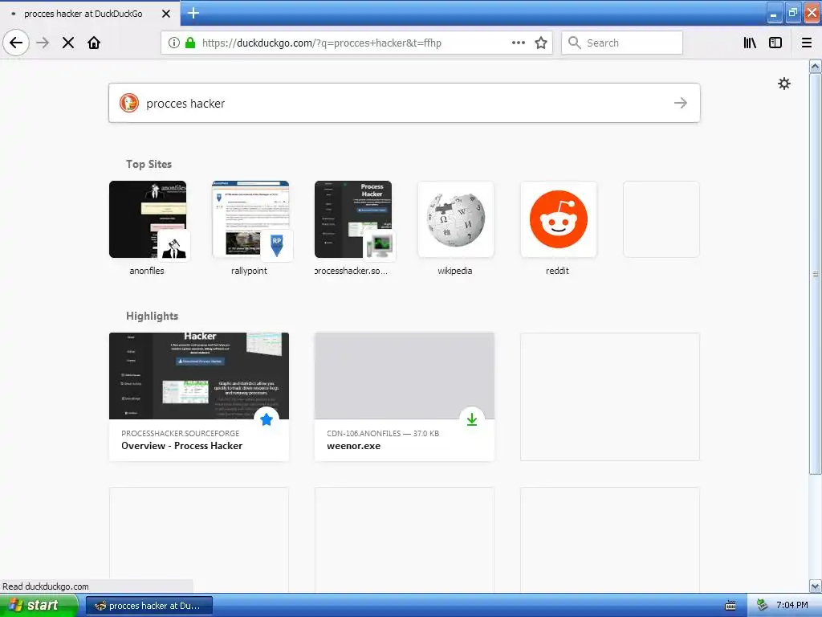Image resolution: width=822 pixels, height=617 pixels.
Task: Focus the toolbar Search field
Action: [622, 43]
